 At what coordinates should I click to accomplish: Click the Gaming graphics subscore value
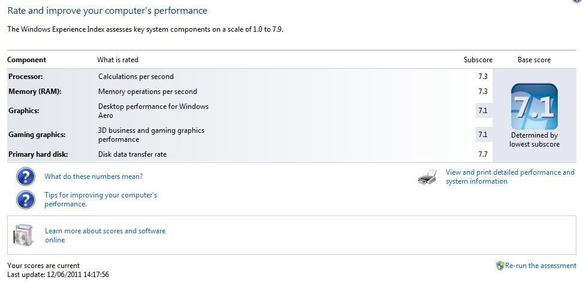point(482,135)
